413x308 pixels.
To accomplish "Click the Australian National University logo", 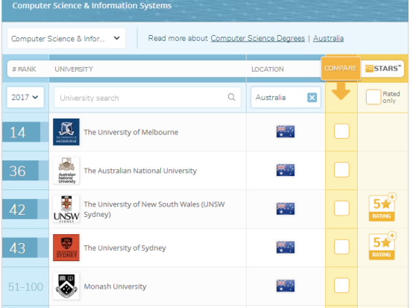I will pyautogui.click(x=66, y=171).
